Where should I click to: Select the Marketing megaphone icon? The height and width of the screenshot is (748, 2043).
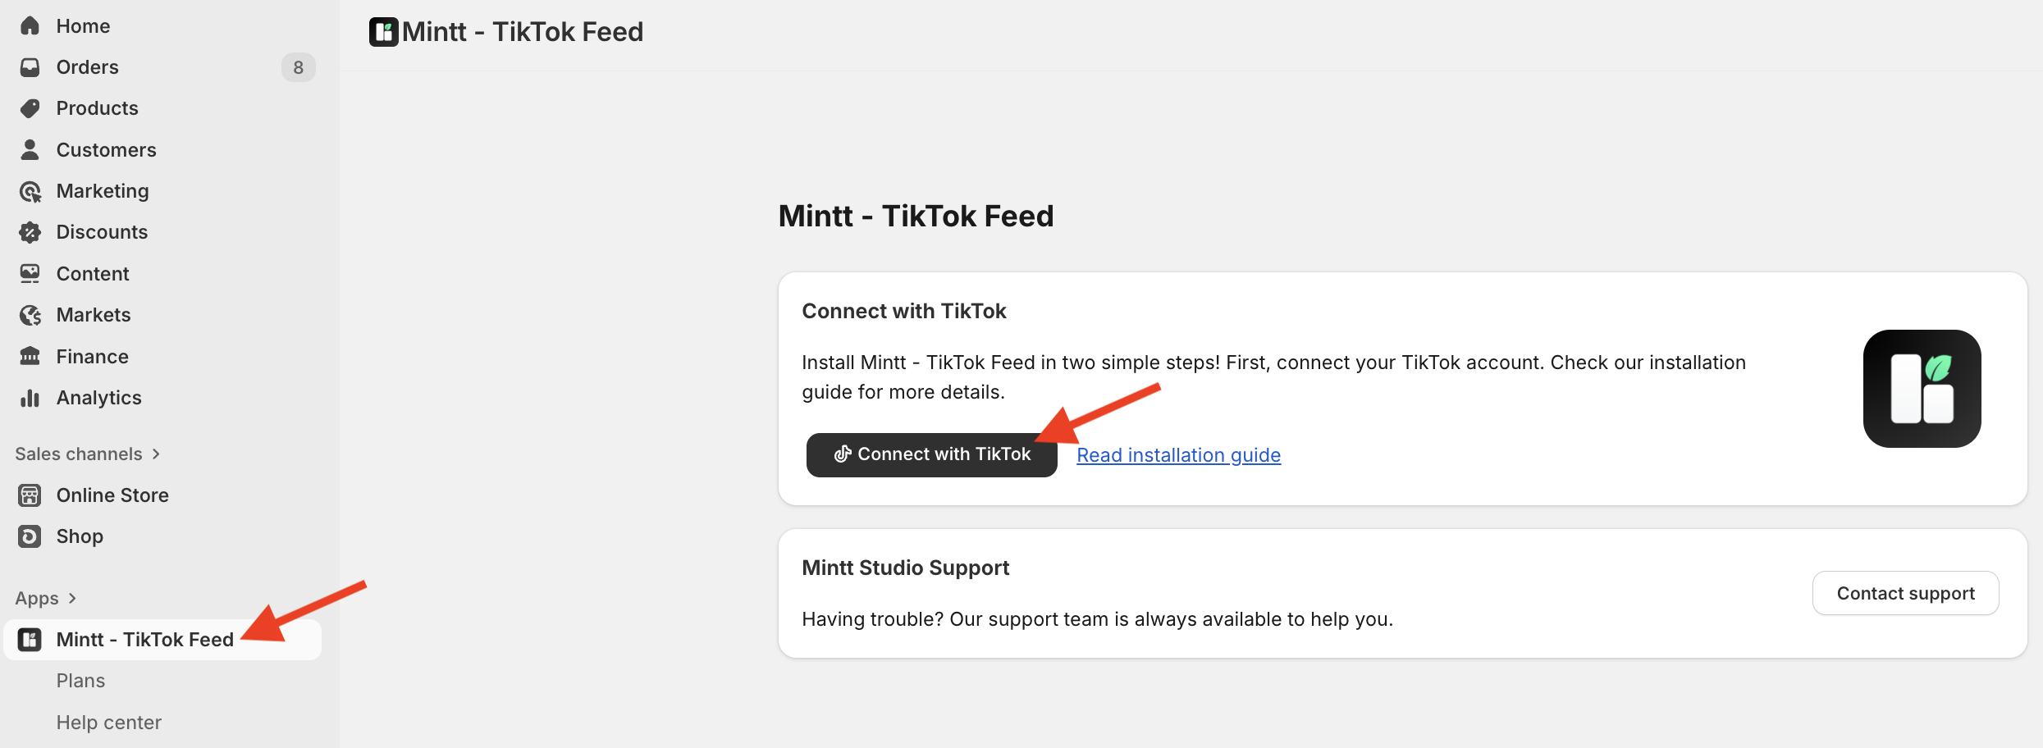30,190
